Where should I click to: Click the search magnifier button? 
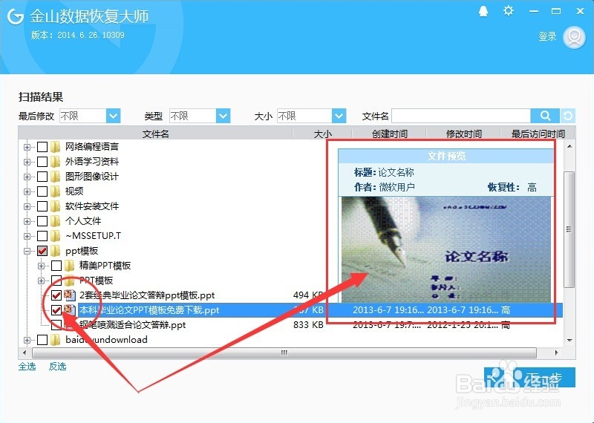click(x=545, y=116)
